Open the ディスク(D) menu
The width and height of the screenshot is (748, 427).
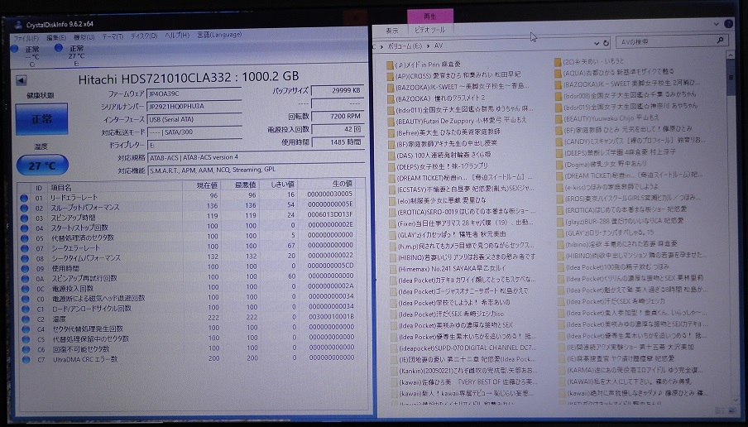click(144, 36)
